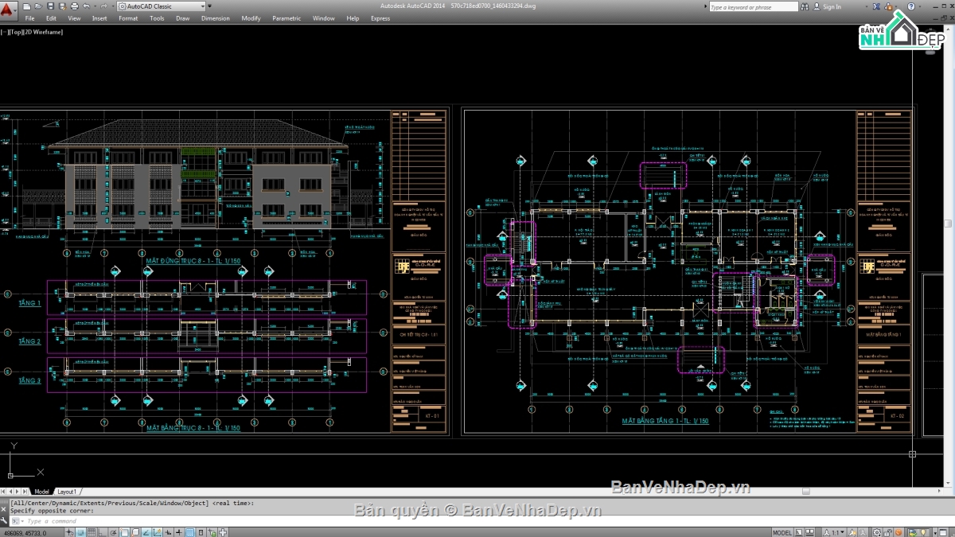Enable Ortho mode
The image size is (955, 537).
coord(102,531)
